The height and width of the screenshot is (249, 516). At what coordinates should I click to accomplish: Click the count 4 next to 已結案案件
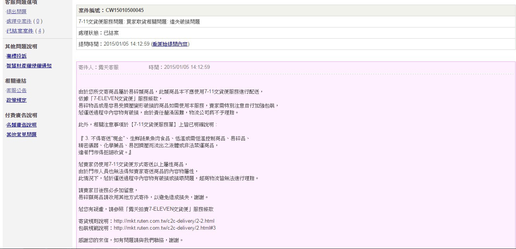[39, 31]
